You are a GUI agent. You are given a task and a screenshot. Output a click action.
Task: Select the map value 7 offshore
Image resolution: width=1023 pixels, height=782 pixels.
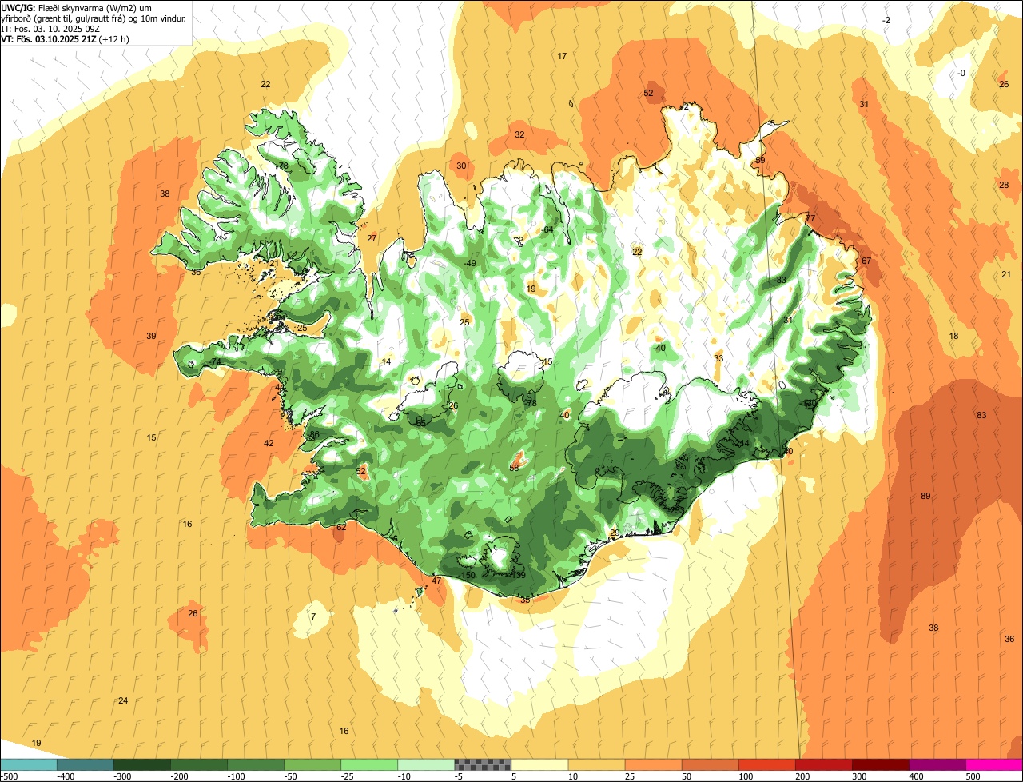coord(313,616)
